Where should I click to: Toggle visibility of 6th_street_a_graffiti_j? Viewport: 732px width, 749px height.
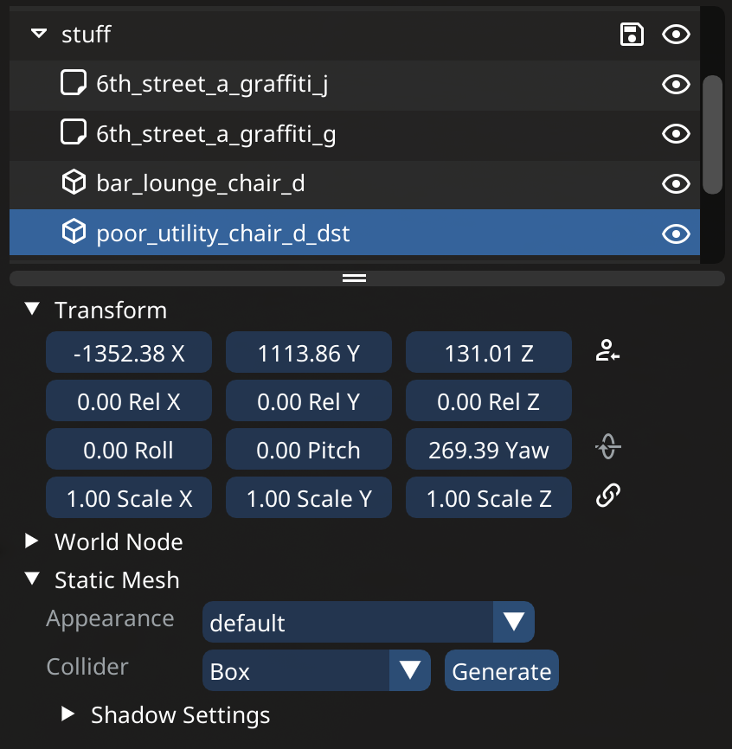tap(676, 84)
